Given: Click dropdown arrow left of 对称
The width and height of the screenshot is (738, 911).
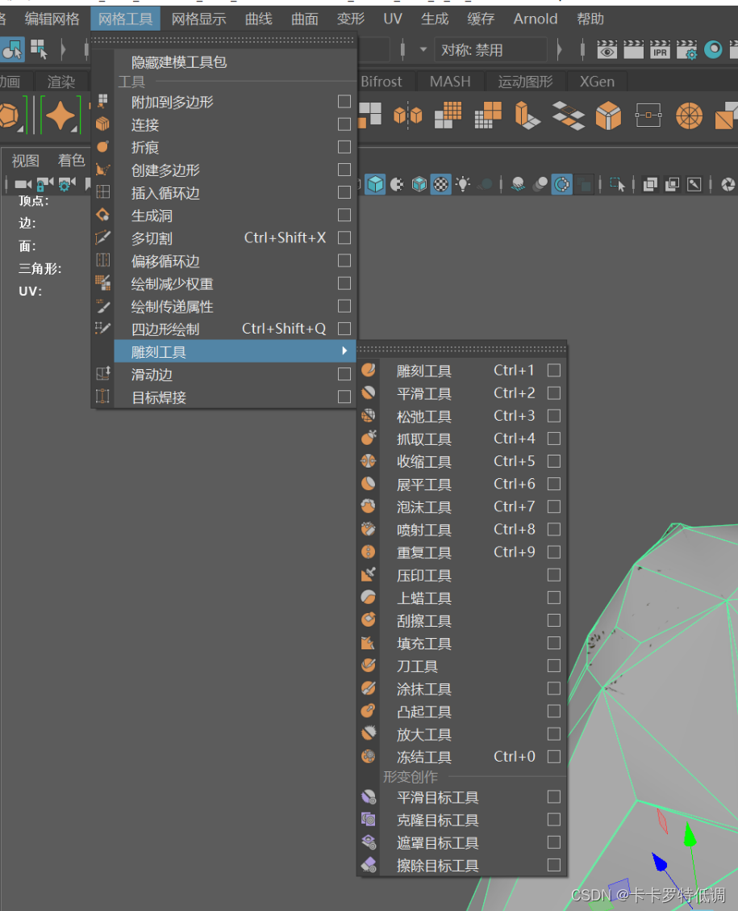Looking at the screenshot, I should pos(423,50).
